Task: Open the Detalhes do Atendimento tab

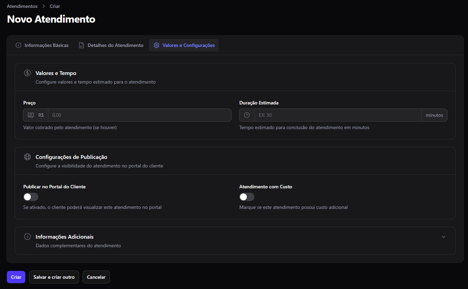Action: 111,45
